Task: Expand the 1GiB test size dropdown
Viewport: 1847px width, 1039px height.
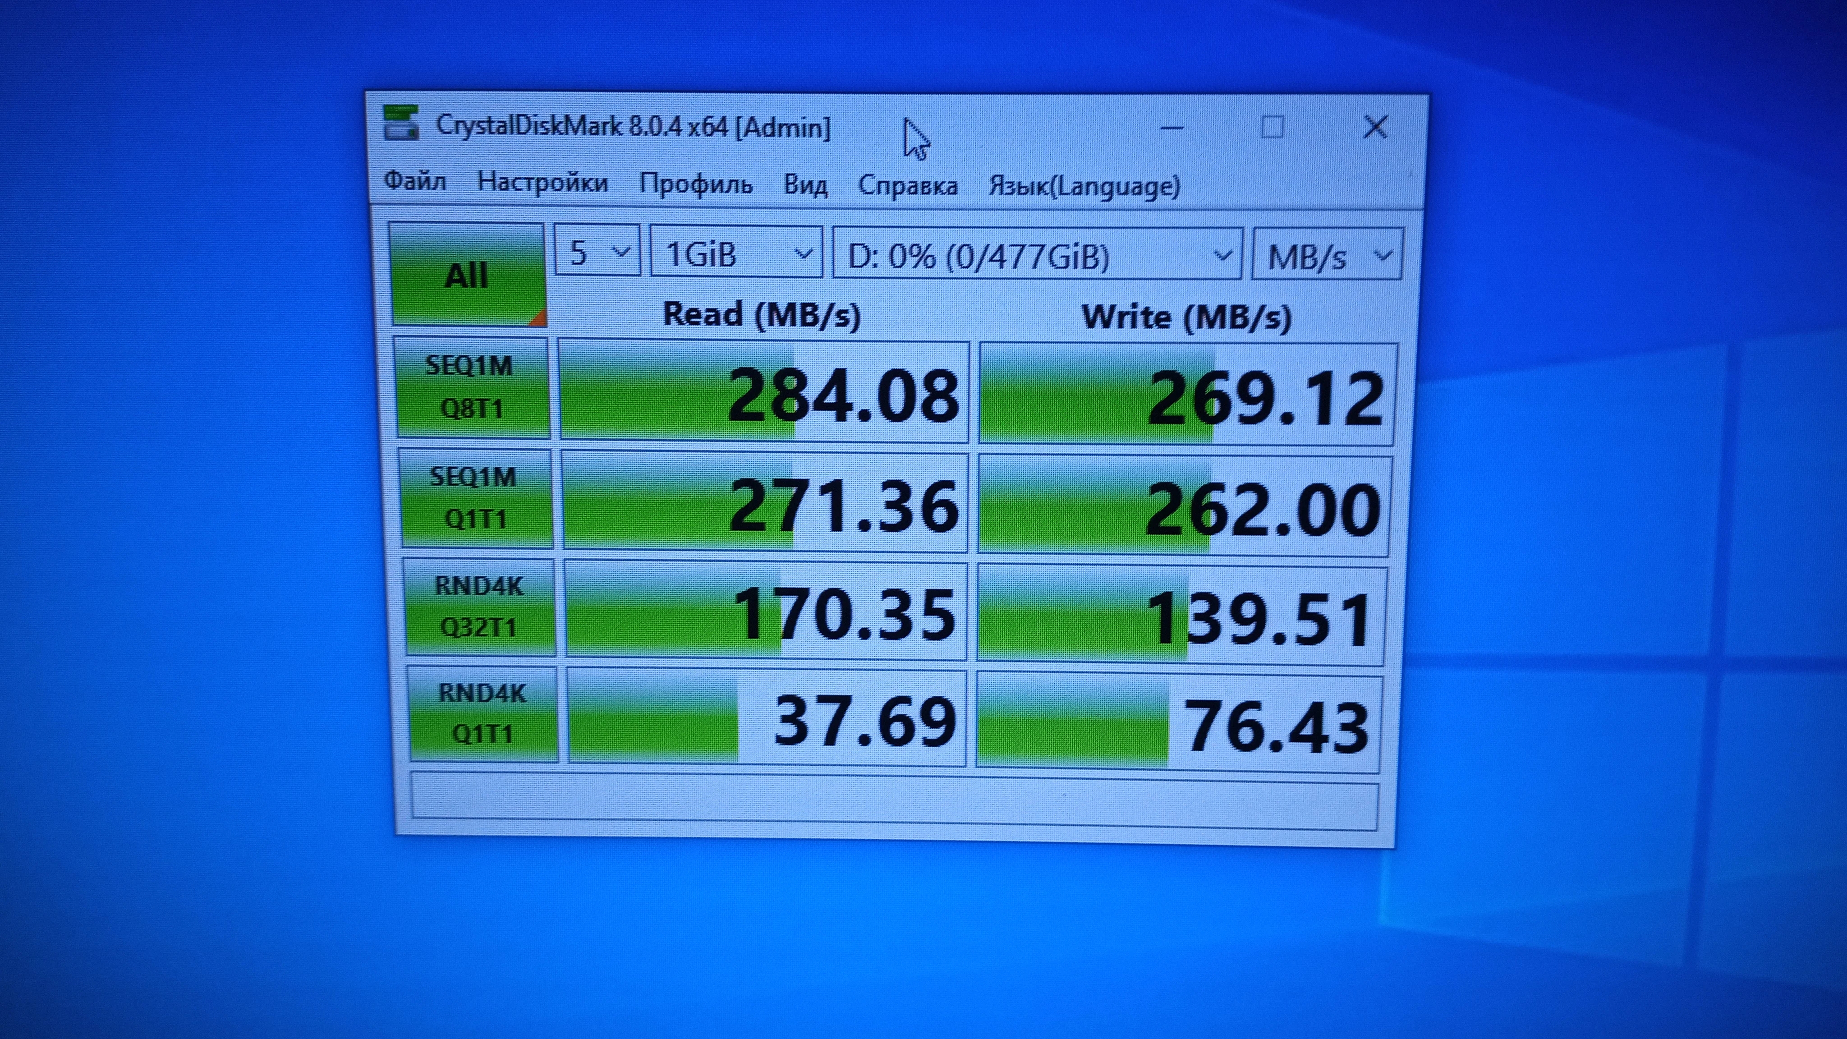Action: pyautogui.click(x=735, y=253)
